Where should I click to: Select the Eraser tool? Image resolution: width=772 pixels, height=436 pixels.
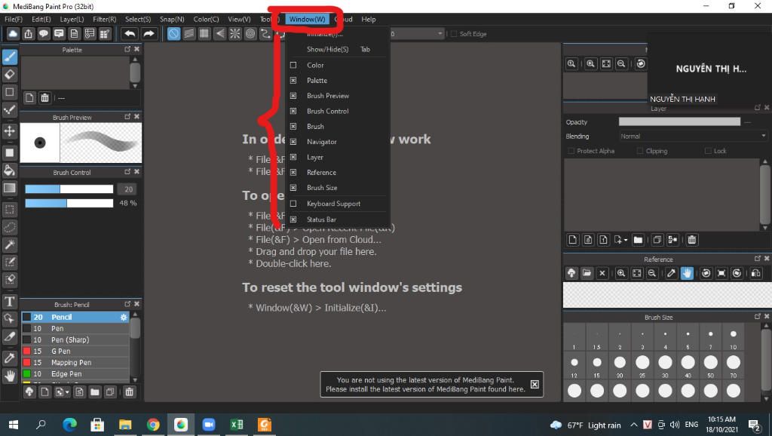(9, 75)
